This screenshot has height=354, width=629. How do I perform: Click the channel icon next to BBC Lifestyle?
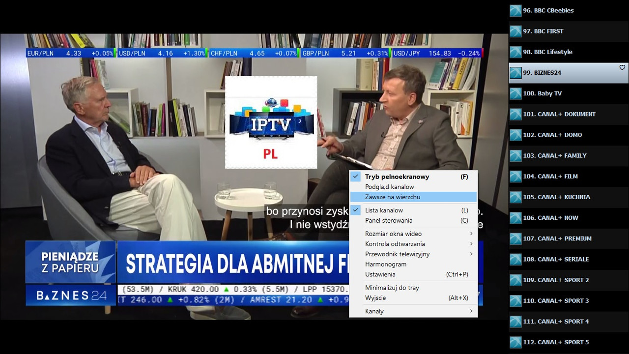pyautogui.click(x=515, y=52)
